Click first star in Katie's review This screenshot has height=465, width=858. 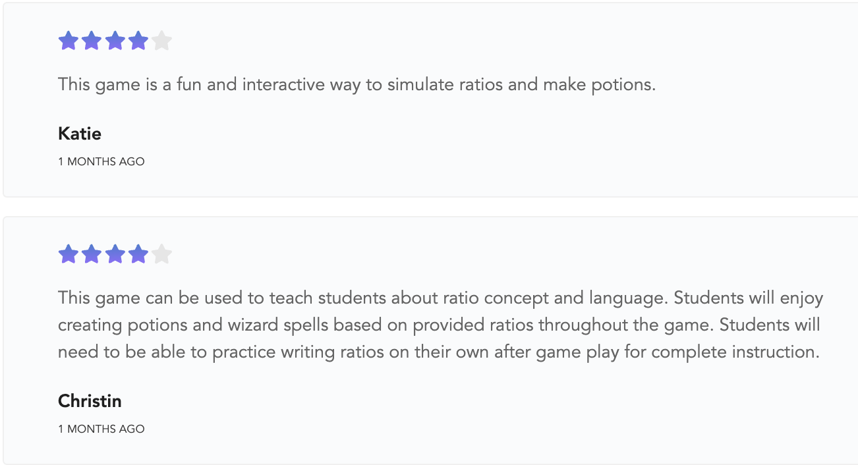click(x=69, y=41)
